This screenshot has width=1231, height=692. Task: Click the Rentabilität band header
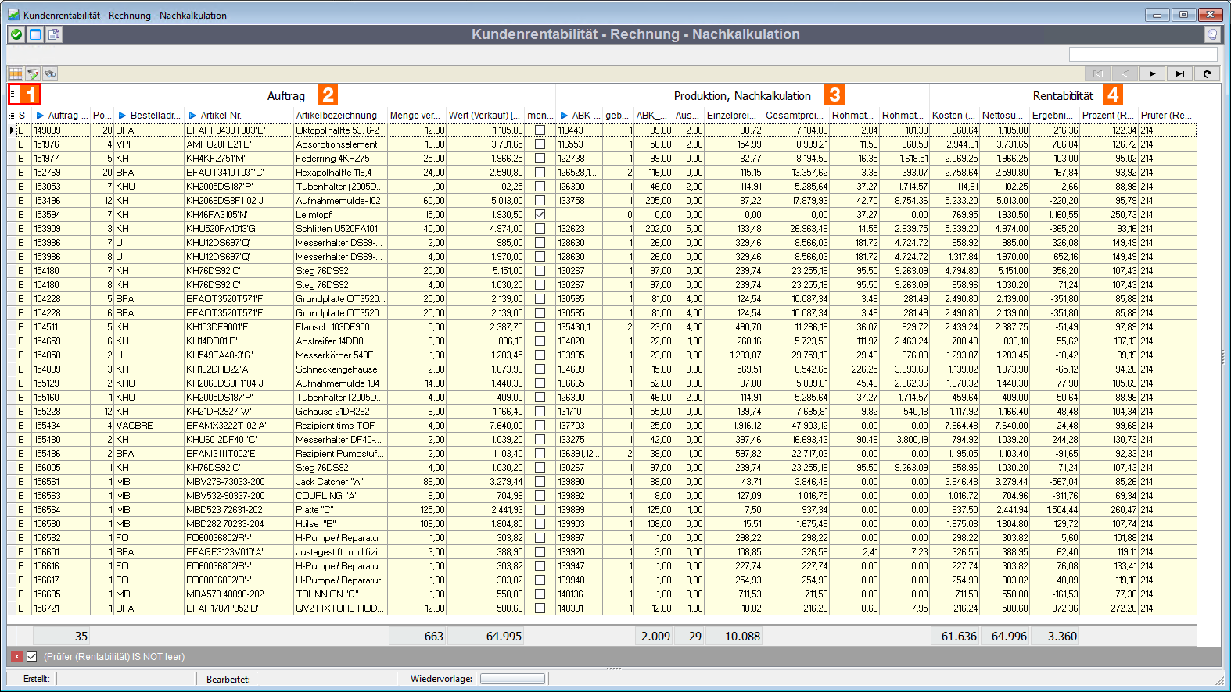(1063, 95)
